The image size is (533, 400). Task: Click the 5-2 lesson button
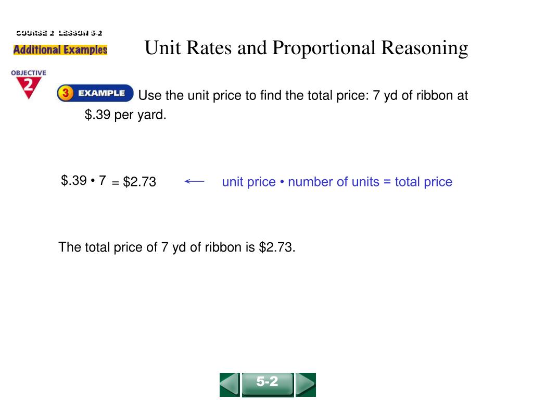click(268, 385)
